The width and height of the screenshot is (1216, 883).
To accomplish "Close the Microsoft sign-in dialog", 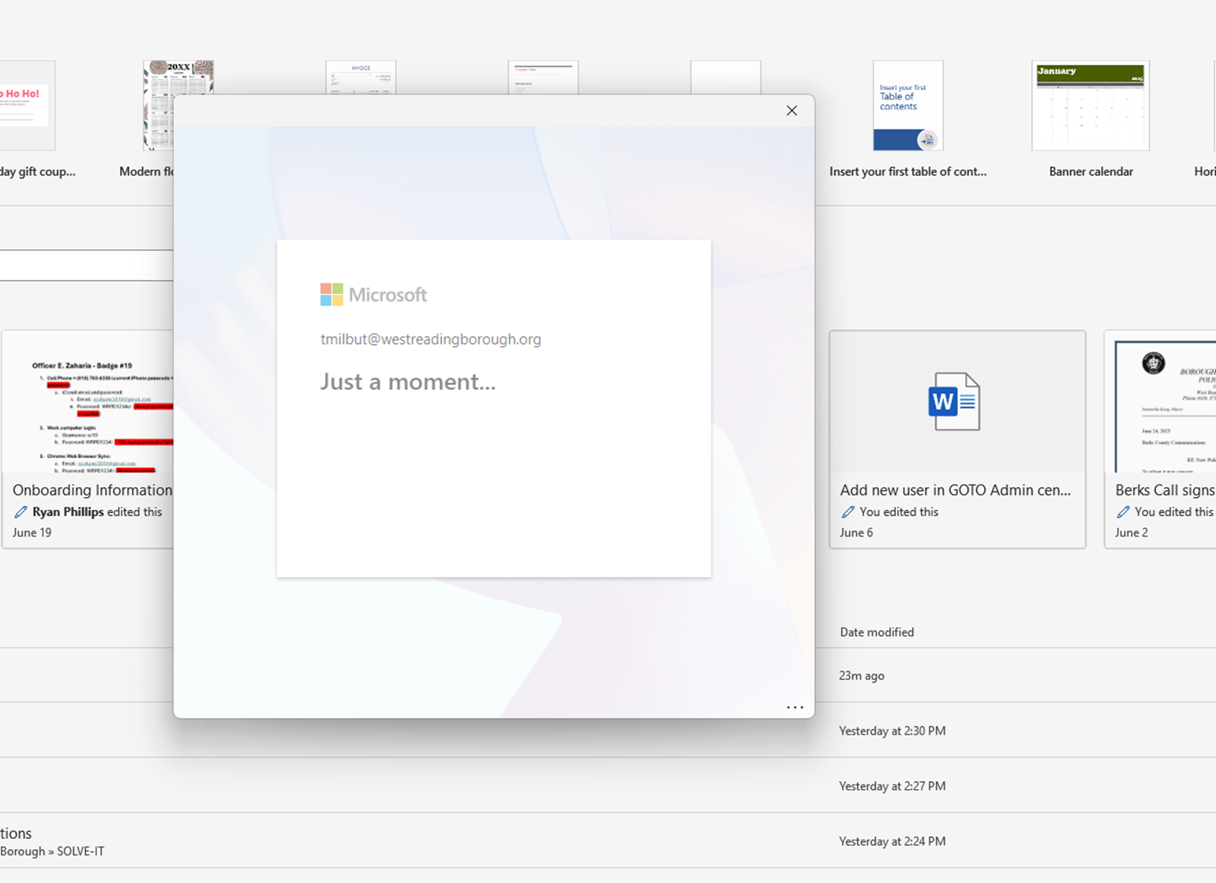I will click(x=791, y=110).
